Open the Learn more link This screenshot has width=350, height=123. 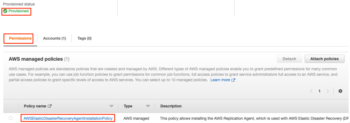tap(220, 80)
